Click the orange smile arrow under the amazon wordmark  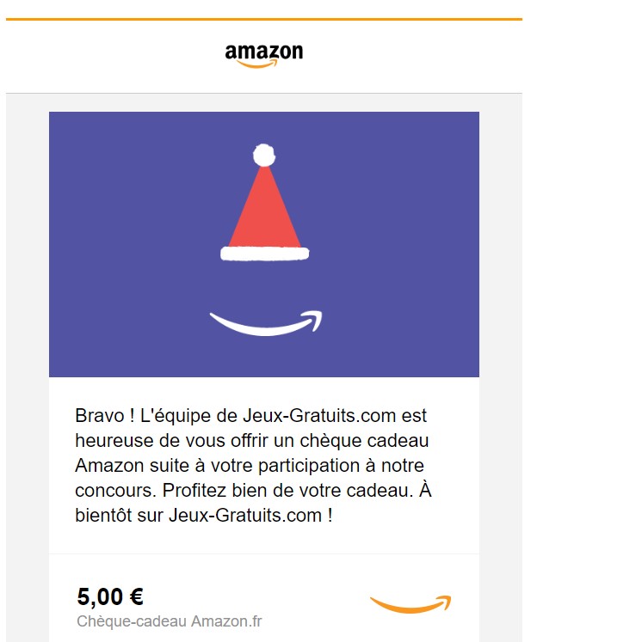coord(257,64)
